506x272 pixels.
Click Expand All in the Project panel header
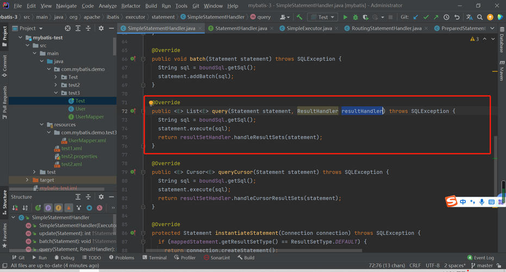click(x=78, y=28)
